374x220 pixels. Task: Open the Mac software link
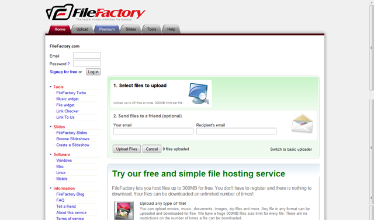(x=60, y=167)
